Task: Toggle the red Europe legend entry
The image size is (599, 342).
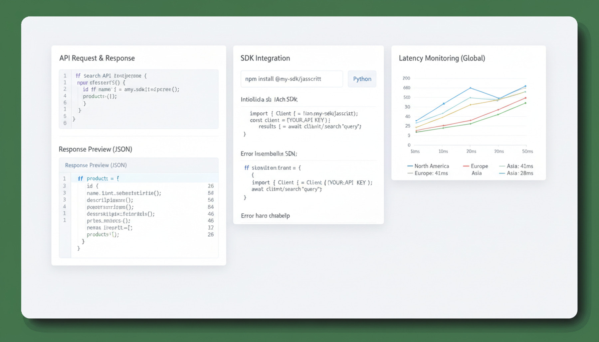Action: click(x=475, y=166)
